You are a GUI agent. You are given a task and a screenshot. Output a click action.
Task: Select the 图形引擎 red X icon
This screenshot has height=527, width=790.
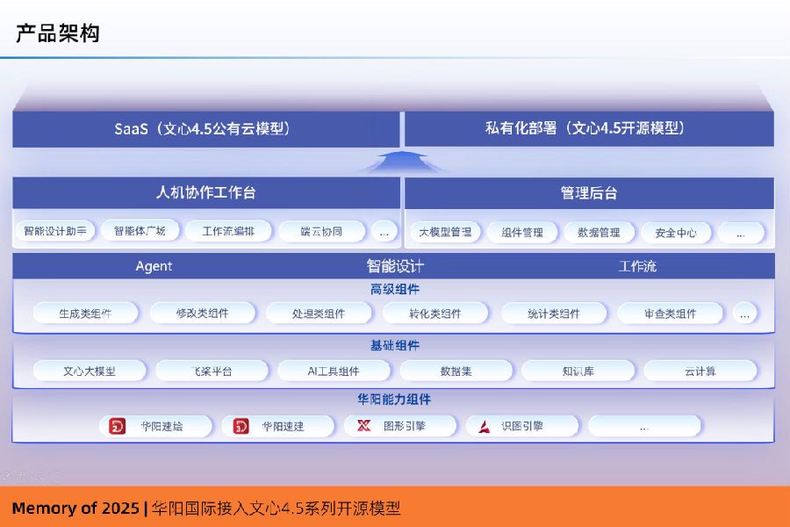tap(363, 427)
